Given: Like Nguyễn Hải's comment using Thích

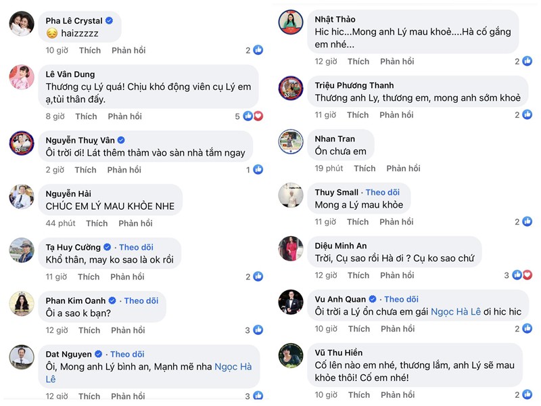Looking at the screenshot, I should coord(97,223).
